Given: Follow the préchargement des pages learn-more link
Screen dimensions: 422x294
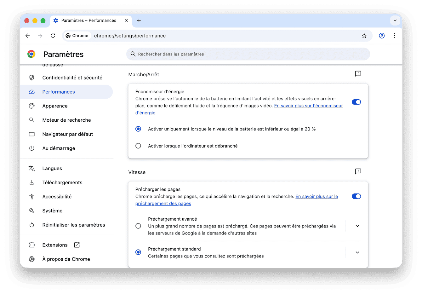Looking at the screenshot, I should (x=163, y=203).
